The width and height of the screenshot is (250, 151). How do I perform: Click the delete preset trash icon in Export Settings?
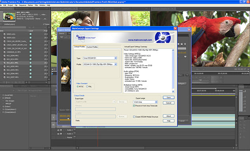pos(185,44)
